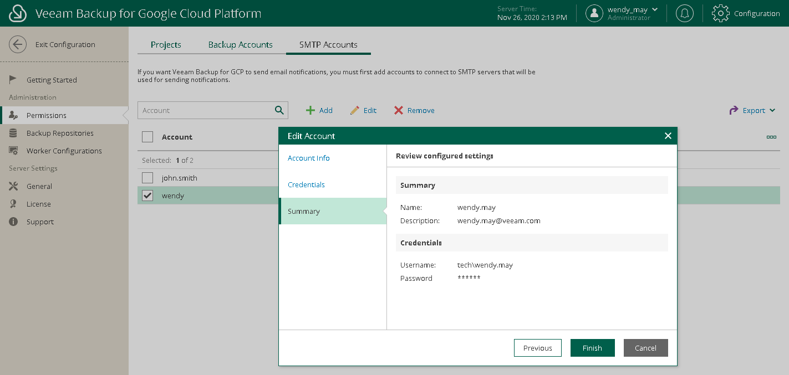Screen dimensions: 789x375
Task: Click the Finish button
Action: (592, 348)
